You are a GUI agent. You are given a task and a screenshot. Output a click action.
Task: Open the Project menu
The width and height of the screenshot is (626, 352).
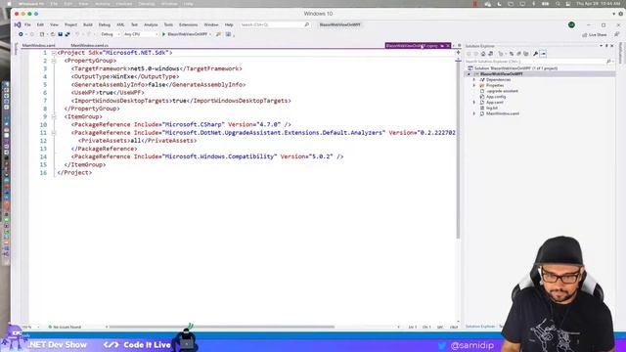click(x=70, y=24)
